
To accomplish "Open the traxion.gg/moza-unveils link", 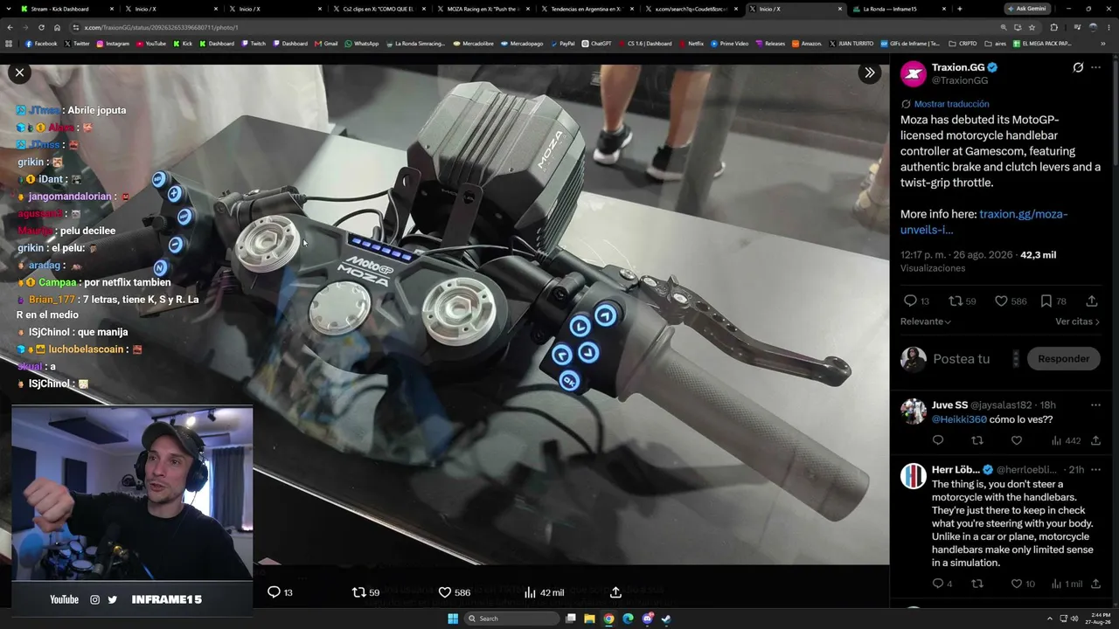I will point(983,222).
